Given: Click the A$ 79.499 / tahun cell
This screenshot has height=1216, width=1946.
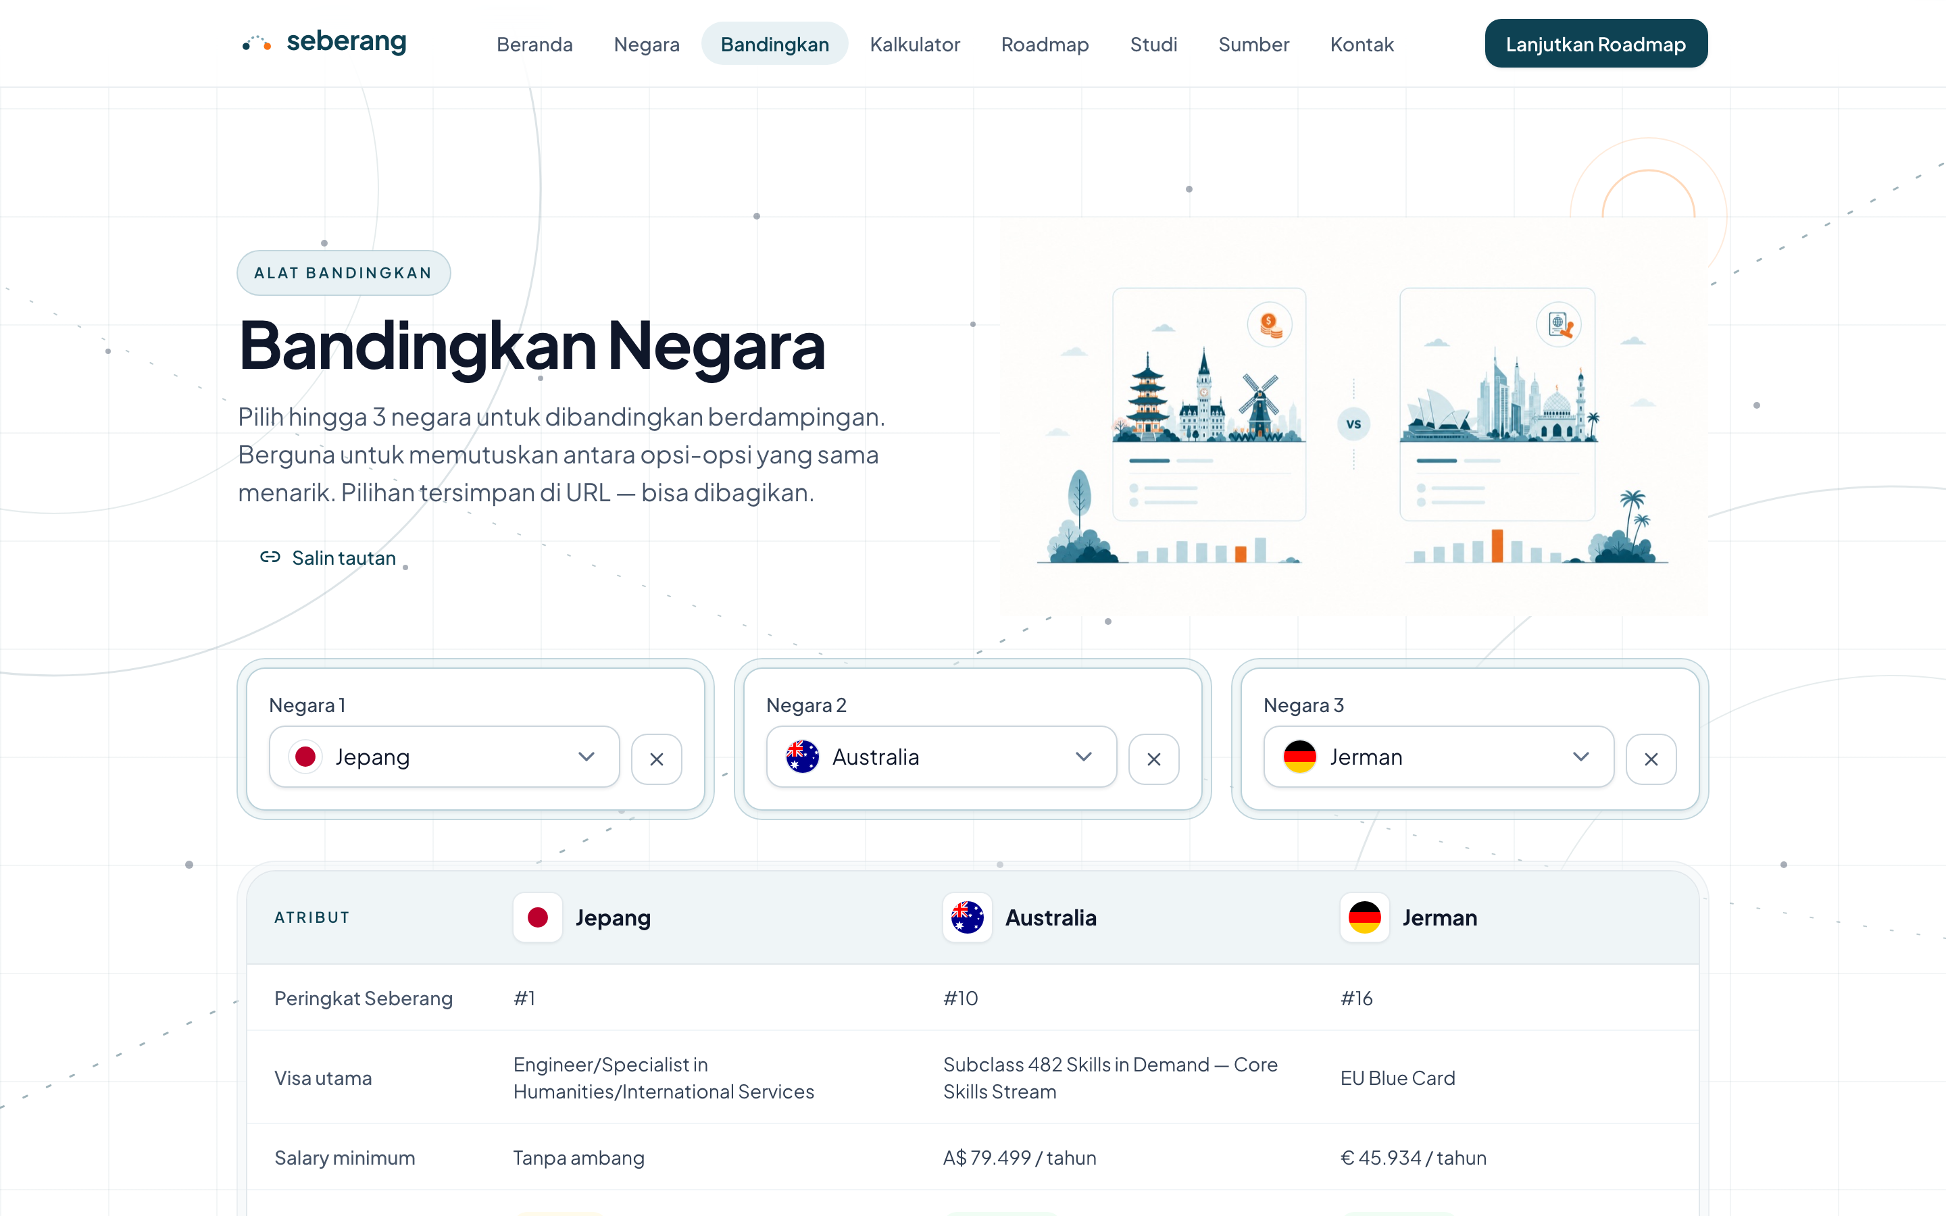Looking at the screenshot, I should [x=1020, y=1157].
